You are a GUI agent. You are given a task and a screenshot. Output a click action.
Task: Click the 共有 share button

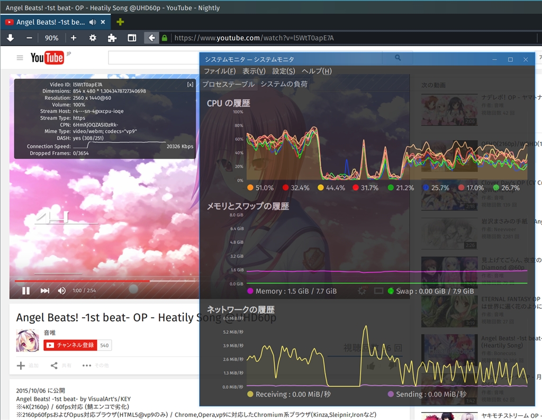click(61, 366)
